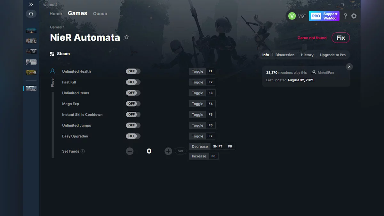Click the Games breadcrumb link
This screenshot has height=216, width=384.
click(56, 27)
